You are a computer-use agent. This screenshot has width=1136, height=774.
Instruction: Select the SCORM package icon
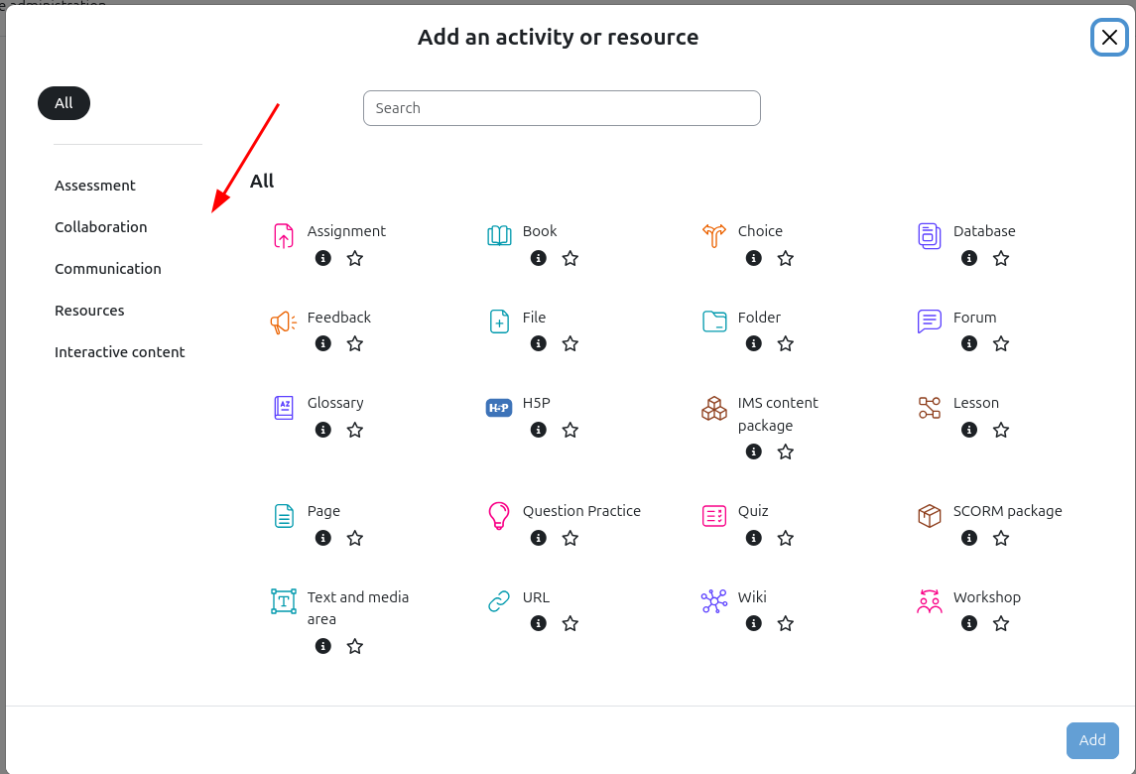click(x=930, y=516)
